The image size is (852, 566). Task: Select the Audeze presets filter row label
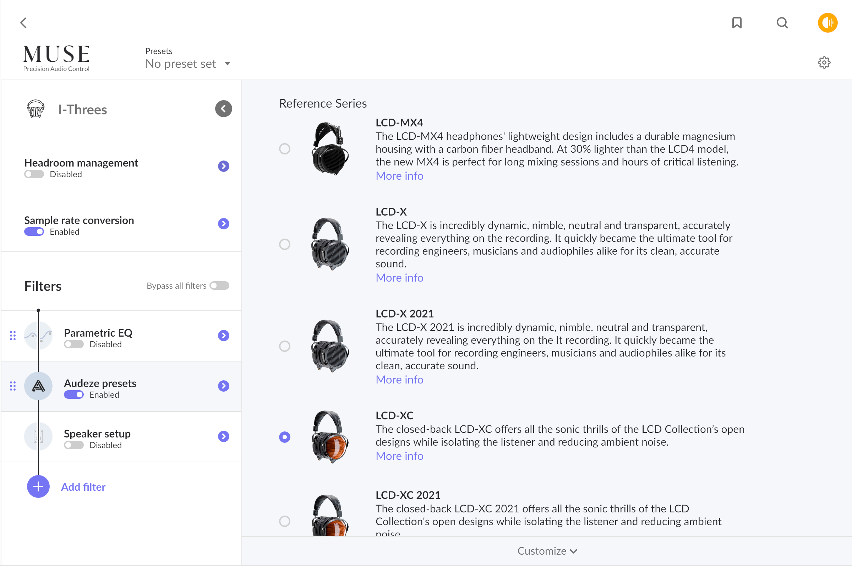pos(100,383)
